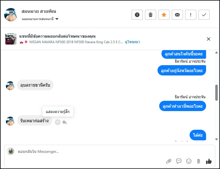Open emoji picker in the reply box
This screenshot has height=169, width=220.
189,161
